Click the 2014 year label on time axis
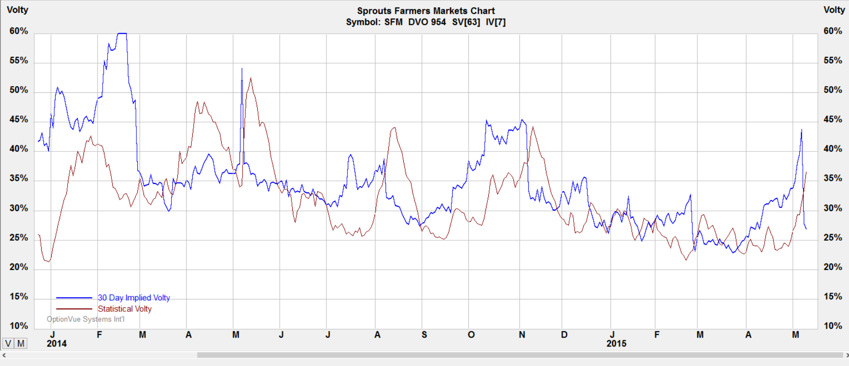Viewport: 849px width, 366px height. (57, 343)
